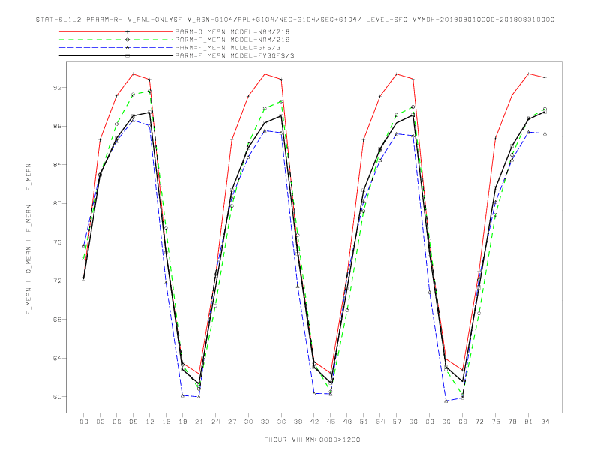Click forecast hour tick 72 on x-axis

pos(479,421)
